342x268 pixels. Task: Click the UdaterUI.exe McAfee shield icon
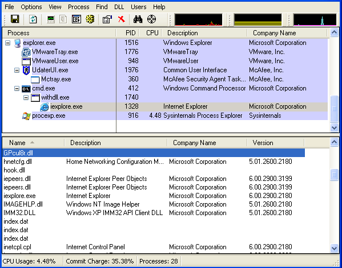[x=26, y=70]
